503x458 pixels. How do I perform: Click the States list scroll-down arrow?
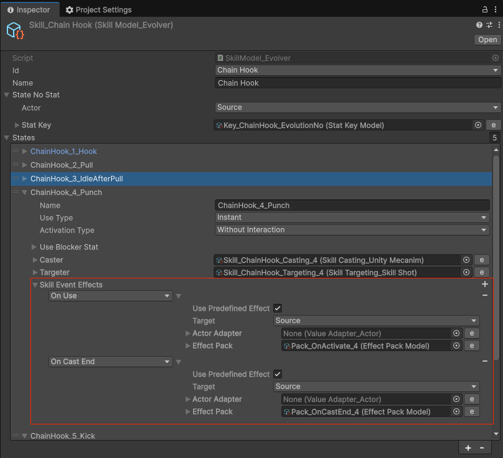pyautogui.click(x=496, y=434)
